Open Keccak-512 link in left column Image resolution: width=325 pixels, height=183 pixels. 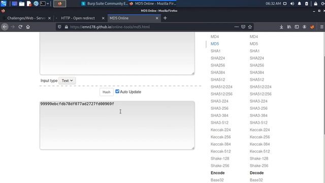point(221,151)
